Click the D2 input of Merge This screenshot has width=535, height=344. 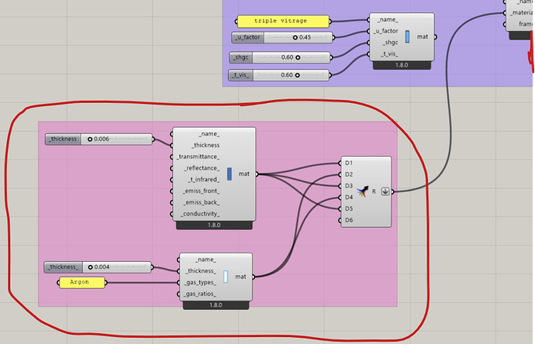pyautogui.click(x=348, y=174)
